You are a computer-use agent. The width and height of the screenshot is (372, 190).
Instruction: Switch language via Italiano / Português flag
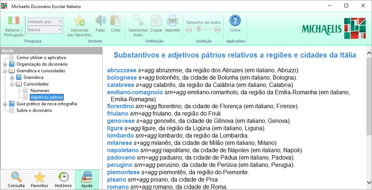click(x=14, y=21)
